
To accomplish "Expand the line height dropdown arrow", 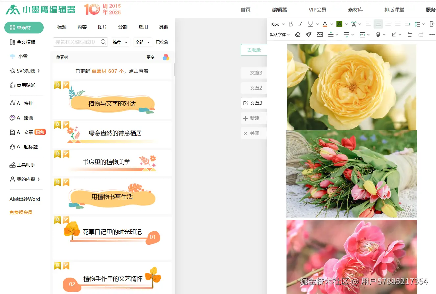I will pyautogui.click(x=424, y=24).
